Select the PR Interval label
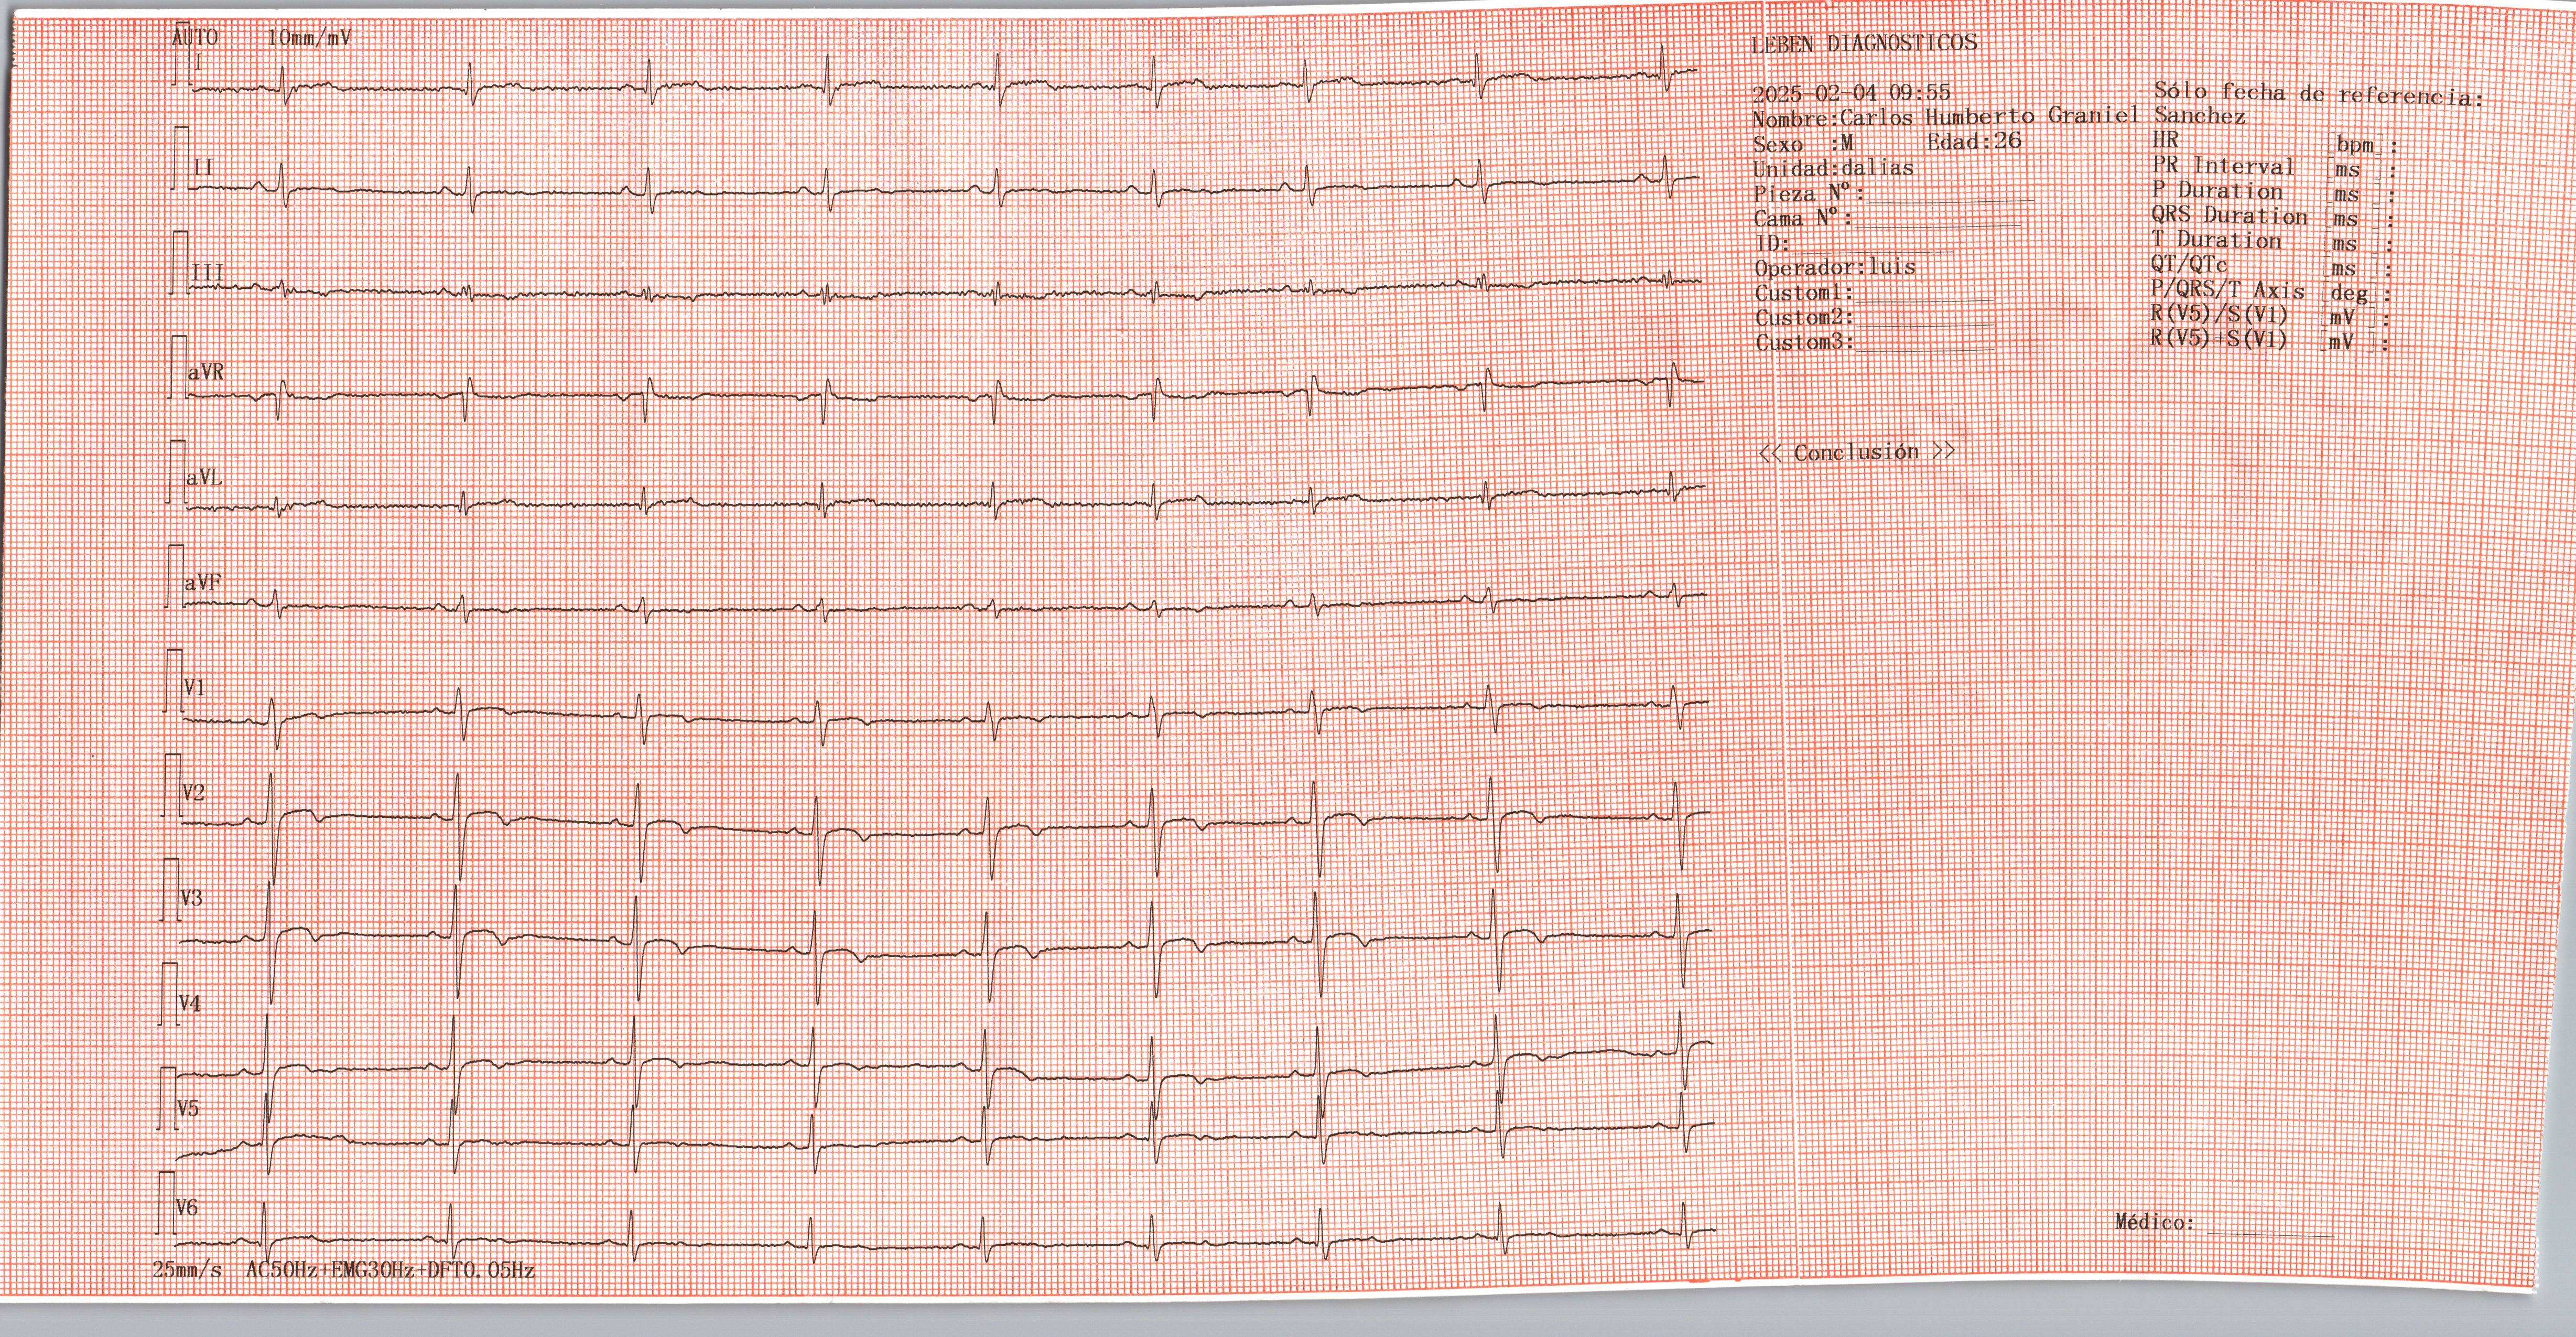Screen dimensions: 2576x1337 (2224, 166)
